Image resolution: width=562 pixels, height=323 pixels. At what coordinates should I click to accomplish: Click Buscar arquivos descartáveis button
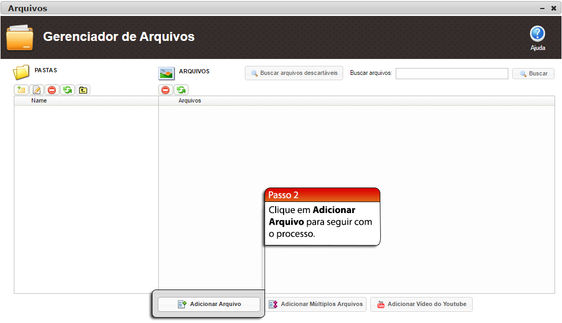coord(294,73)
